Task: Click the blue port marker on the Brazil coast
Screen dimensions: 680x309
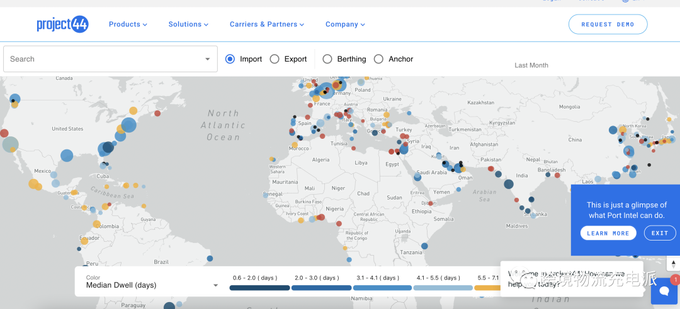Action: click(210, 258)
